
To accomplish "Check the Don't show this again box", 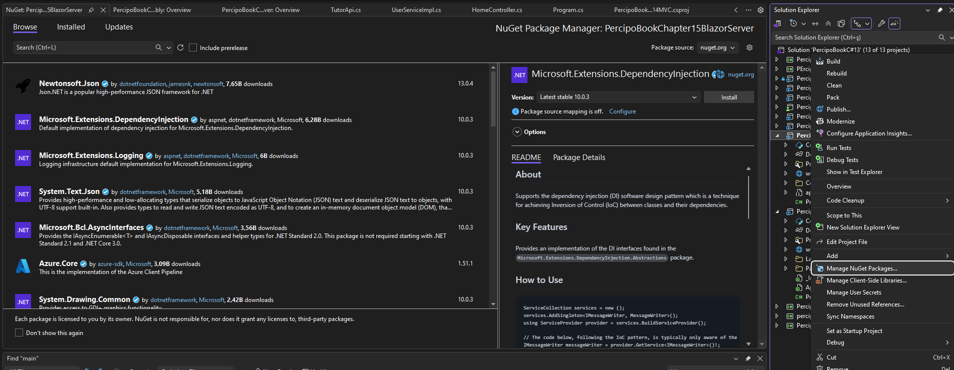I will point(19,332).
